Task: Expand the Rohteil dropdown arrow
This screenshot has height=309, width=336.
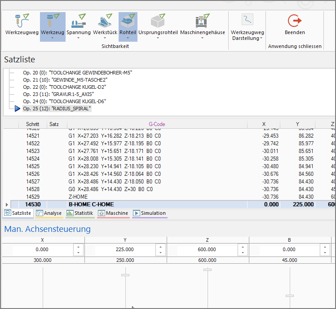Action: pyautogui.click(x=128, y=38)
